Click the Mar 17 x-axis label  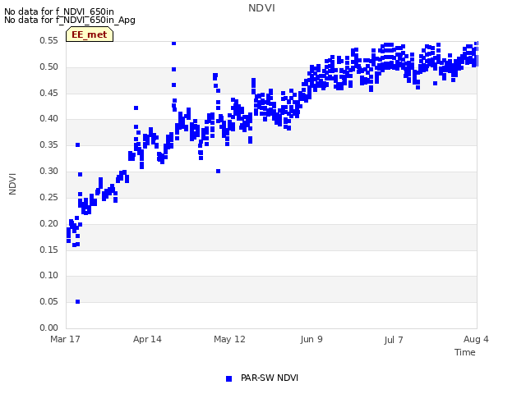pos(65,339)
